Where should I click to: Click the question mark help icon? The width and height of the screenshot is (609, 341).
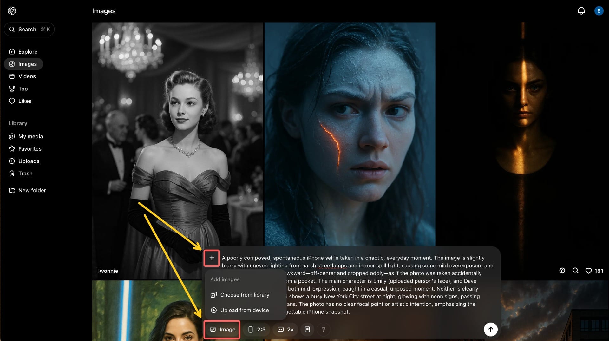tap(323, 330)
